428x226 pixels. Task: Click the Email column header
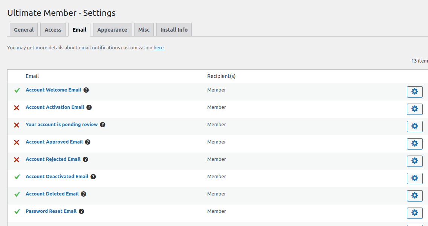click(x=32, y=76)
